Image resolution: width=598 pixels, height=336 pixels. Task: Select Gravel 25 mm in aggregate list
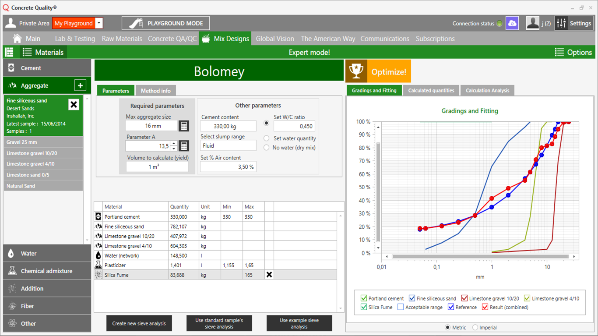[x=43, y=142]
